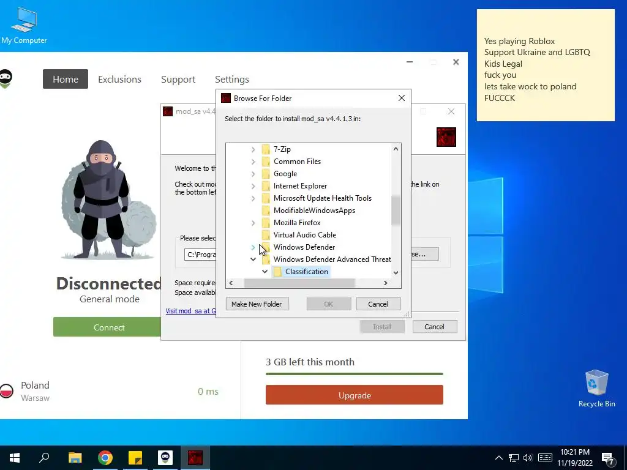This screenshot has height=470, width=627.
Task: Open Recycle Bin on desktop
Action: 596,388
